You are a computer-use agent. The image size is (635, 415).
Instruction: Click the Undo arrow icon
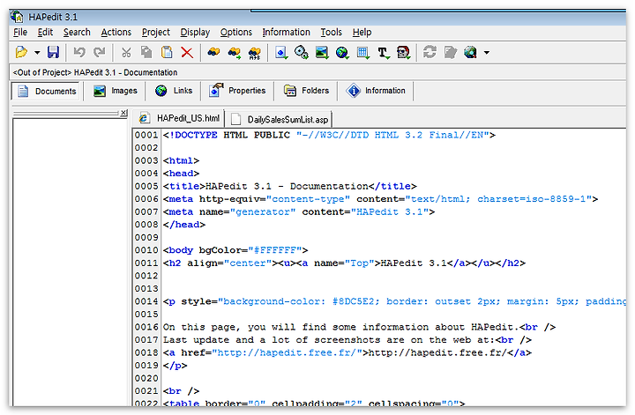(79, 52)
